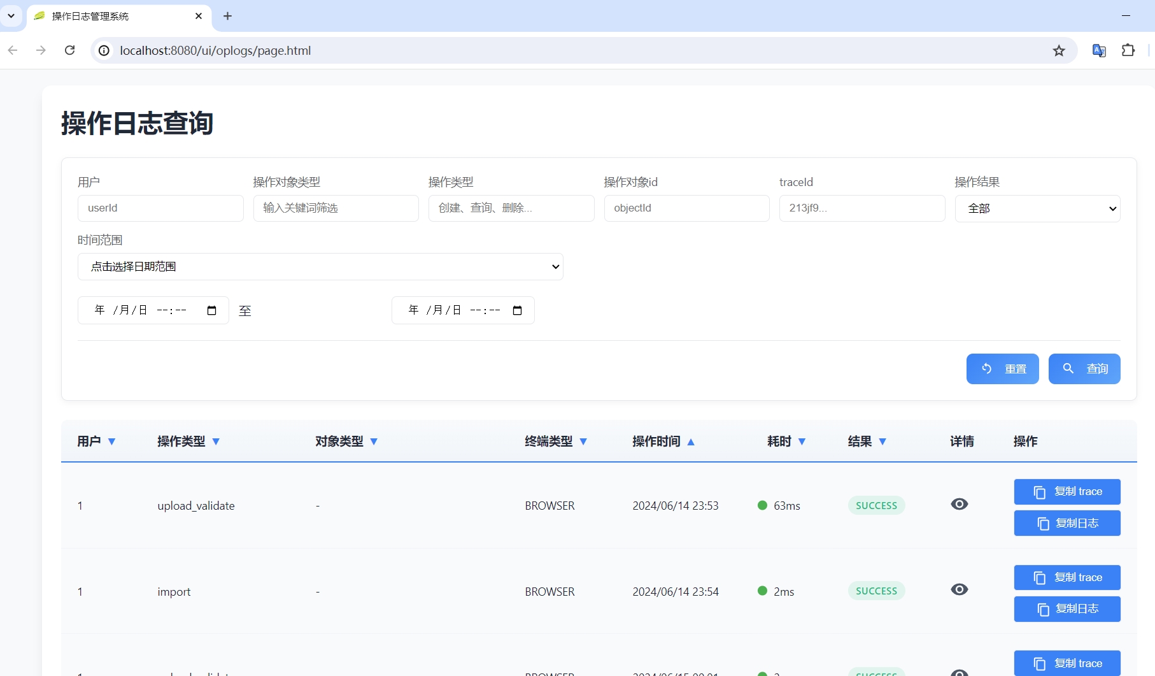This screenshot has width=1155, height=676.
Task: Minimize the browser window
Action: pyautogui.click(x=1126, y=15)
